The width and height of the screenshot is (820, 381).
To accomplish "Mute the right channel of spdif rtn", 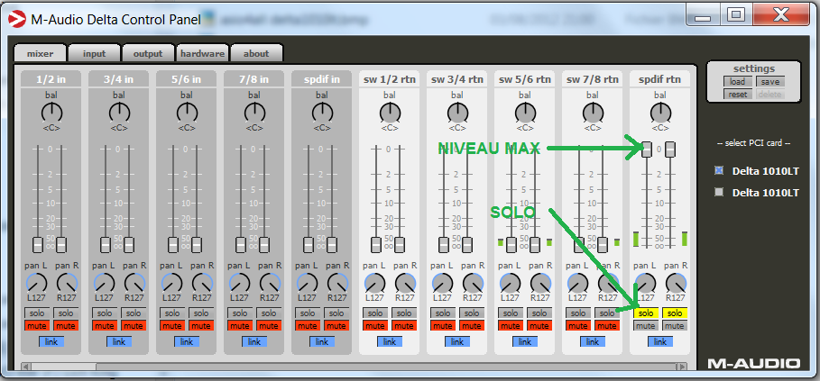I will coord(675,326).
